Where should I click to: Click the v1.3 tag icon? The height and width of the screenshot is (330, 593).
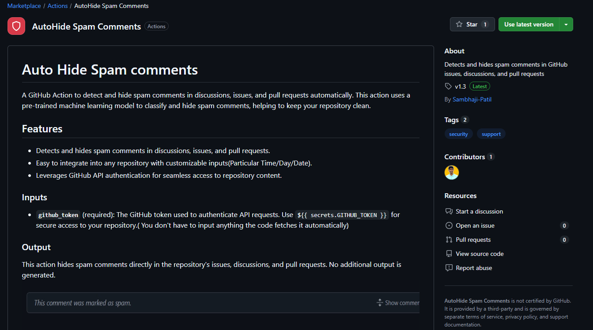point(449,86)
